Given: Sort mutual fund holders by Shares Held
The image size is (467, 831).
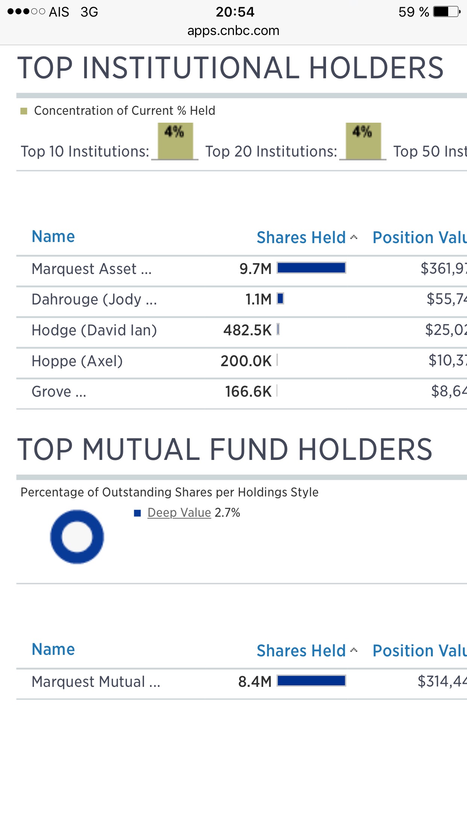Looking at the screenshot, I should pos(302,651).
